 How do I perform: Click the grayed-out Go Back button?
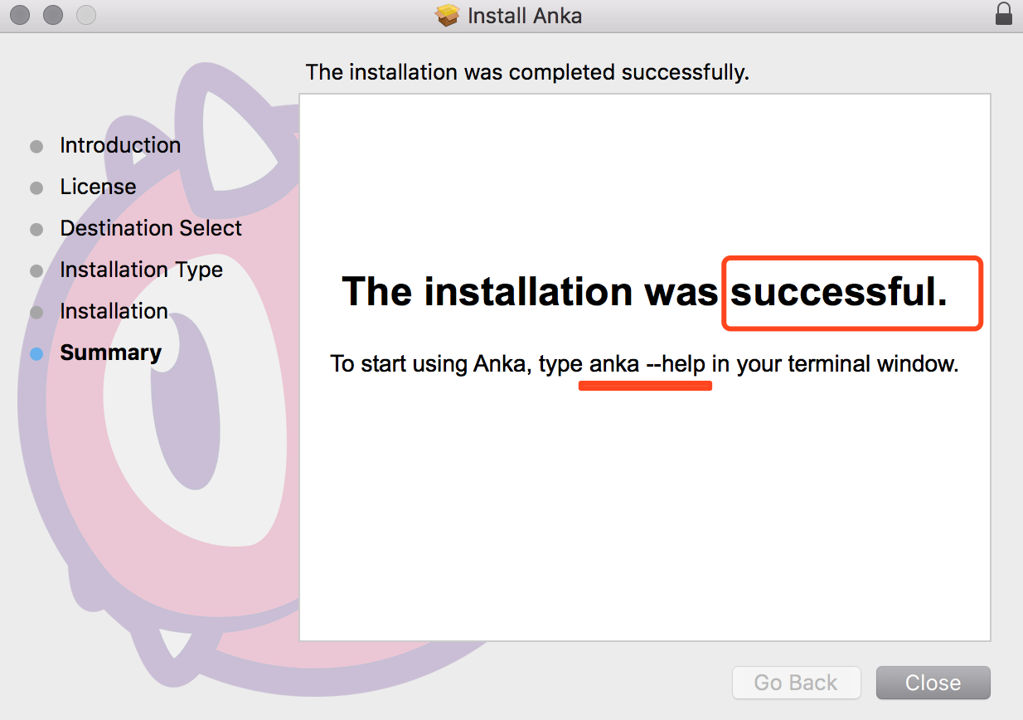tap(796, 683)
